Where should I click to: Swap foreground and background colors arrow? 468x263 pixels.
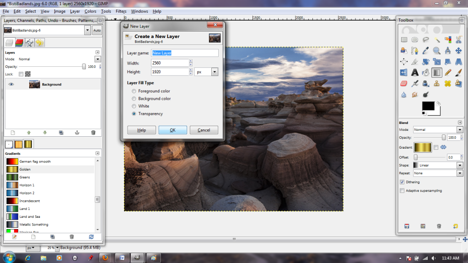click(x=438, y=103)
